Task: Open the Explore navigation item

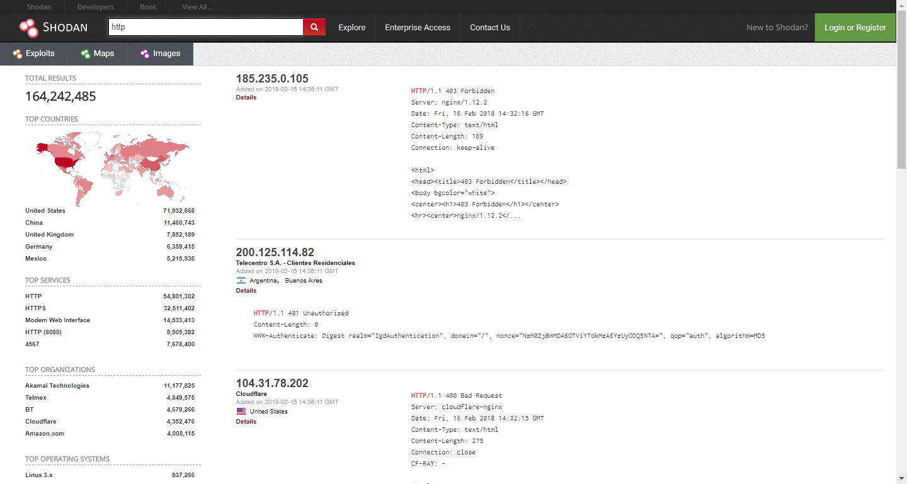Action: tap(352, 28)
